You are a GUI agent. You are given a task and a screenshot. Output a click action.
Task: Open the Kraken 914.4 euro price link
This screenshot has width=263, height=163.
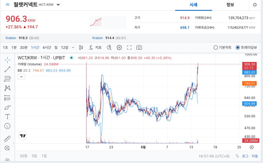pyautogui.click(x=109, y=38)
